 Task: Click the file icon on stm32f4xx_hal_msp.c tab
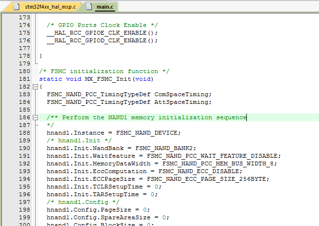coord(16,7)
